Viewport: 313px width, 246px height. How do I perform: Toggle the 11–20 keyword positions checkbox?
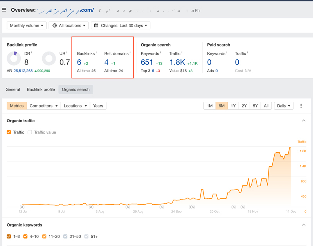click(x=44, y=237)
